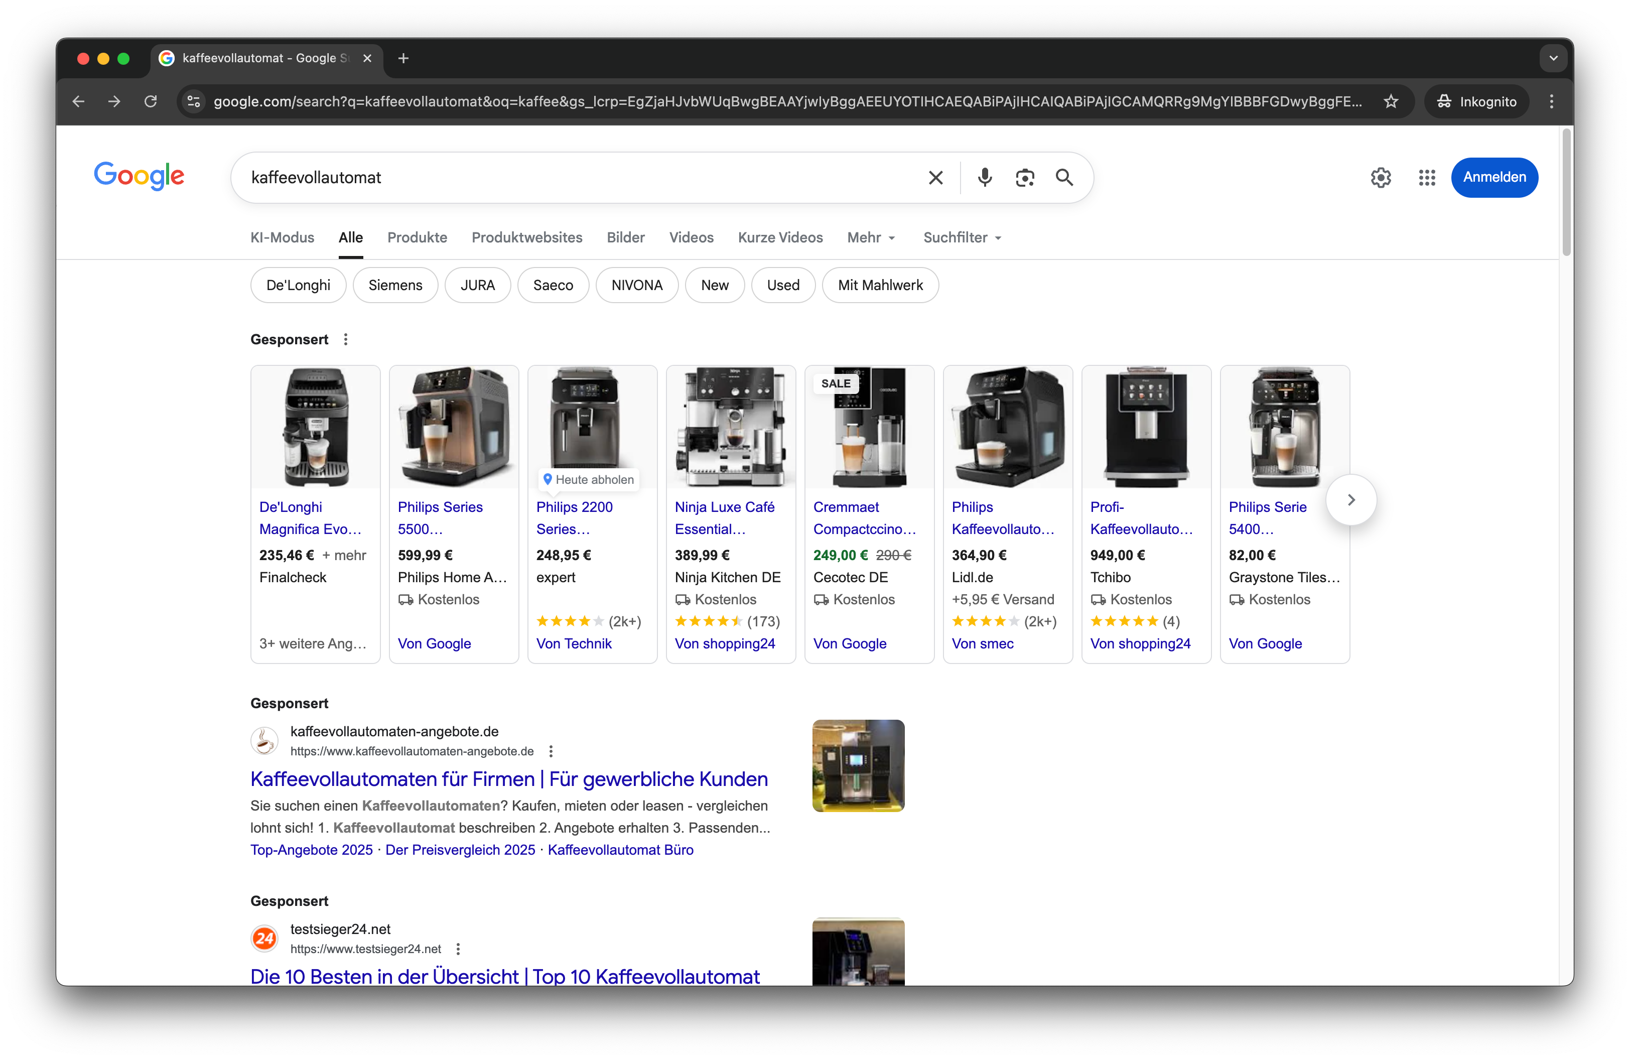The width and height of the screenshot is (1630, 1060).
Task: Switch to the Videos tab
Action: 691,237
